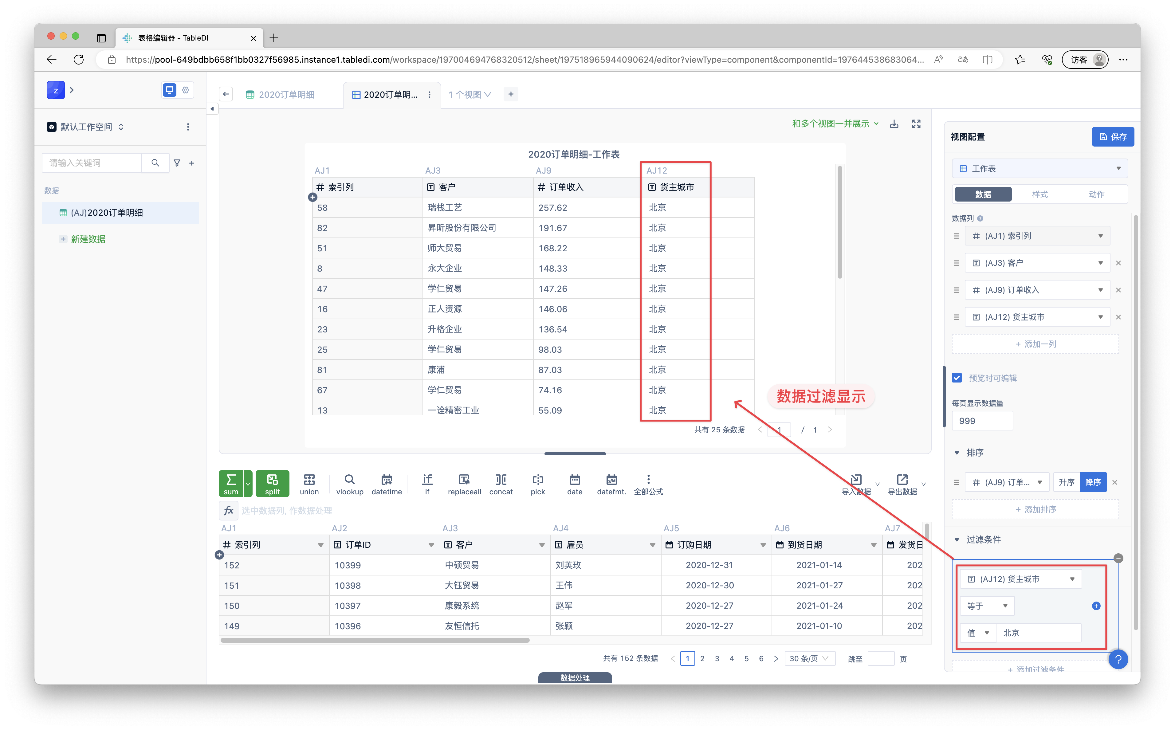The height and width of the screenshot is (730, 1175).
Task: Open the (AJ1) 索引列 column dropdown
Action: (1037, 236)
